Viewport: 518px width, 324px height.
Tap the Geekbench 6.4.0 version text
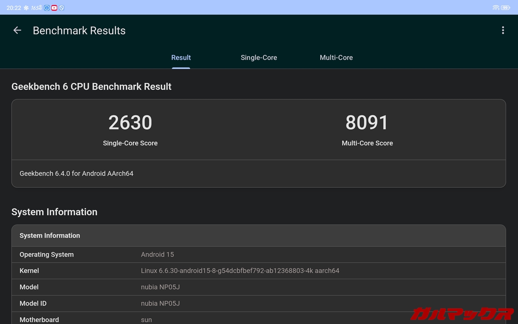[76, 173]
